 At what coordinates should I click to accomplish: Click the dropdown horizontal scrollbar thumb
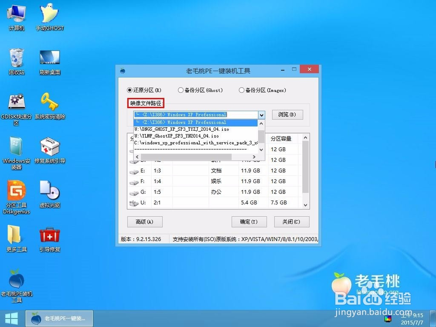(186, 157)
